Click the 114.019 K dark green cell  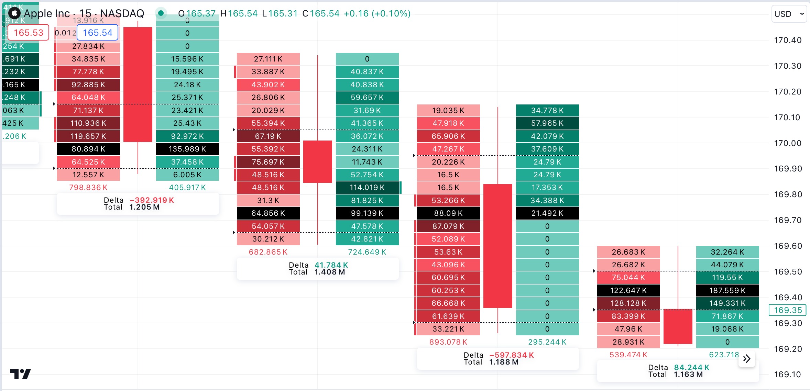367,188
